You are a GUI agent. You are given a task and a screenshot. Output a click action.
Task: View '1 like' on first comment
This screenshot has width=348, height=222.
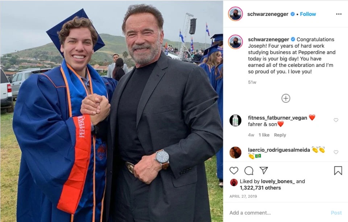264,135
